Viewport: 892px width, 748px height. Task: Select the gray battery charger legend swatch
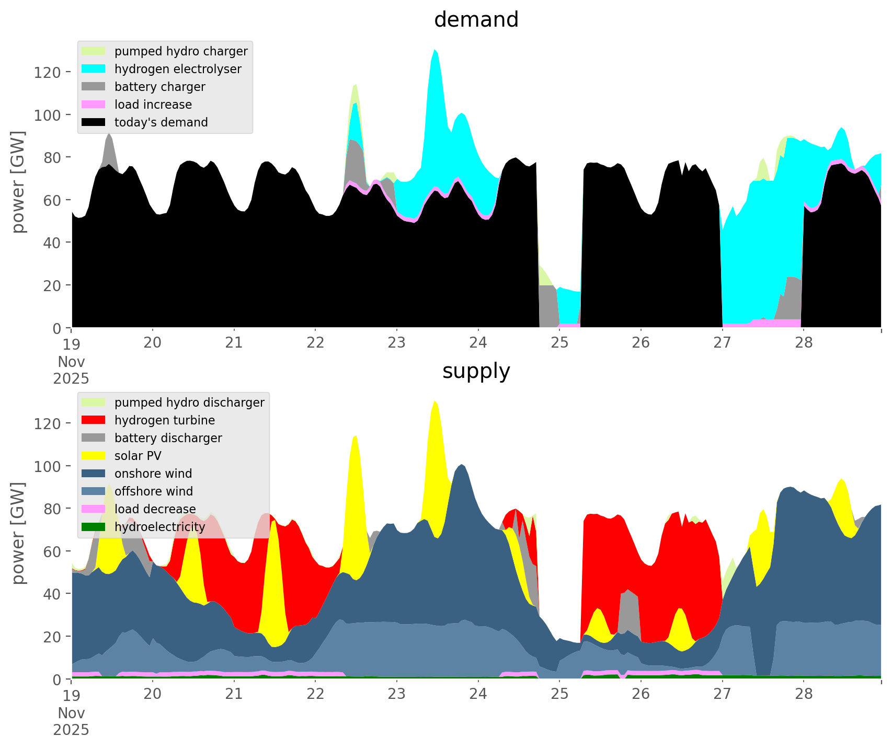click(94, 87)
